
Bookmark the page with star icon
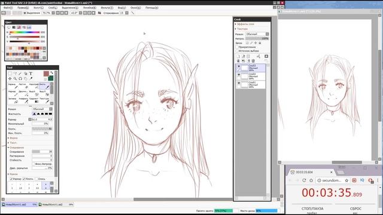click(346, 180)
